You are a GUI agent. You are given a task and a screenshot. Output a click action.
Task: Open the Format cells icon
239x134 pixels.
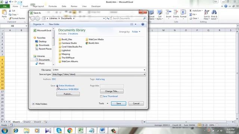pos(183,12)
